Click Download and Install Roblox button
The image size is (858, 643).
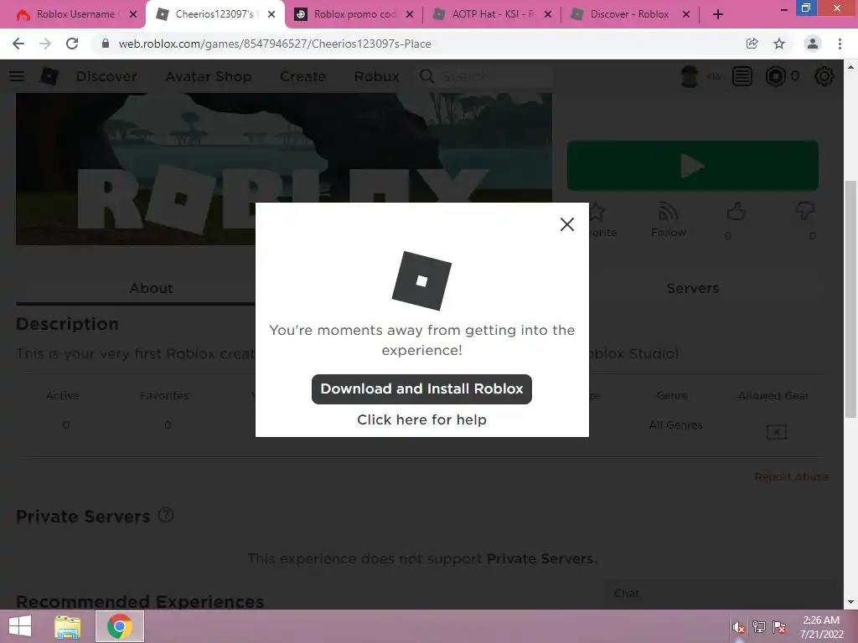point(421,388)
